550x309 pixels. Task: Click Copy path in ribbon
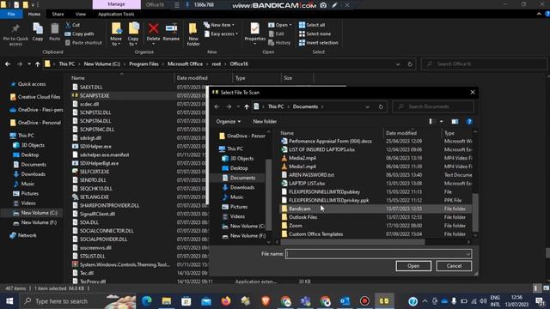coord(79,33)
